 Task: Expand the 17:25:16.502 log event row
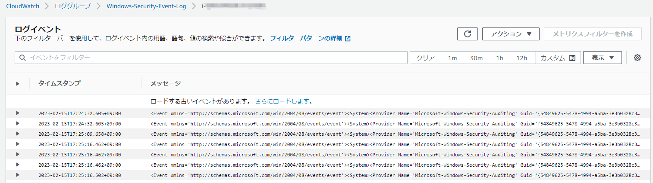pos(18,175)
